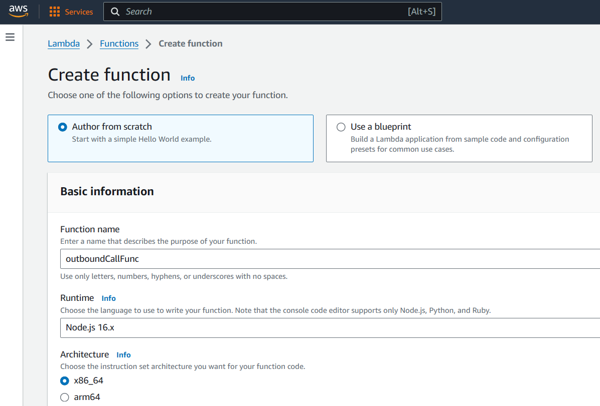This screenshot has width=600, height=406.
Task: Open the Services grid menu
Action: (x=55, y=12)
